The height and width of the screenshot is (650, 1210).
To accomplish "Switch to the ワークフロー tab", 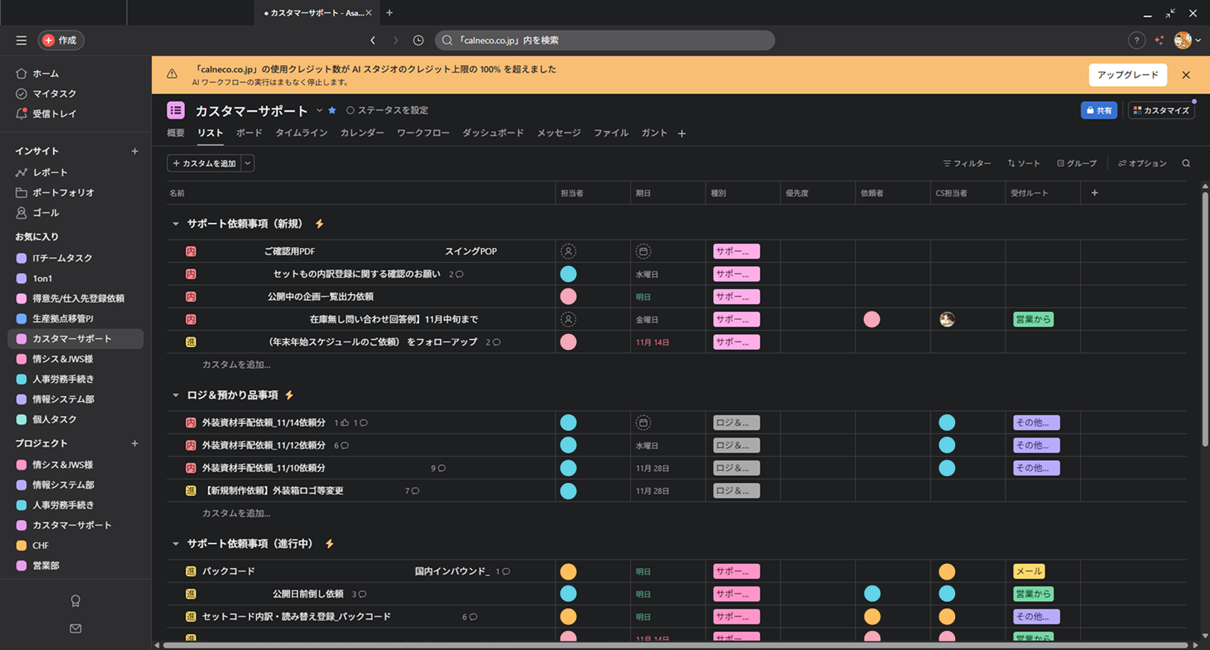I will [x=423, y=133].
